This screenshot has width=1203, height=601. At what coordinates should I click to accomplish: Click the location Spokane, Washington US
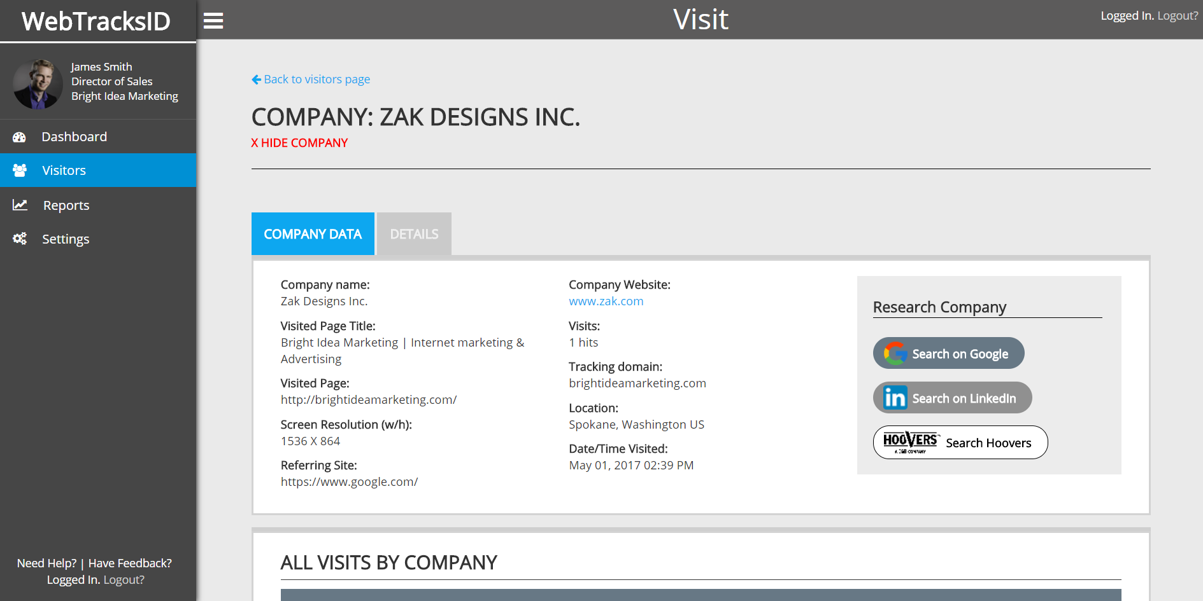coord(637,425)
